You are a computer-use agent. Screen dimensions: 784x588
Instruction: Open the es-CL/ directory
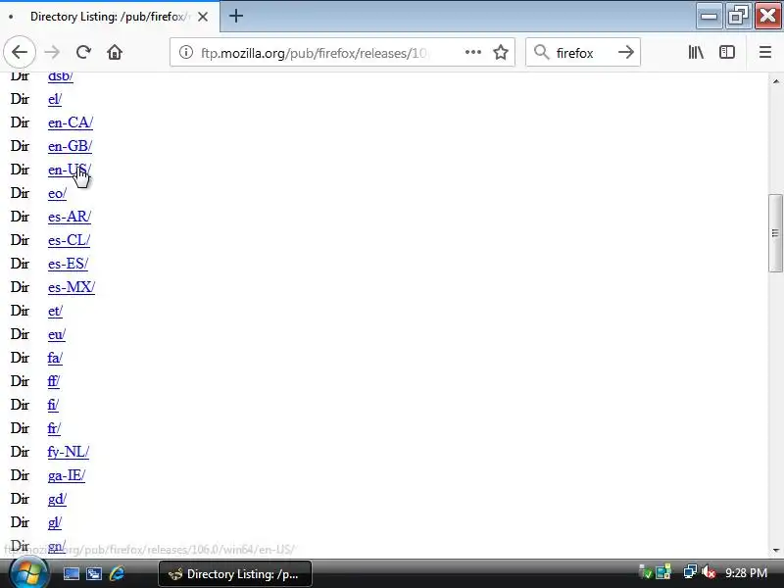[x=69, y=240]
